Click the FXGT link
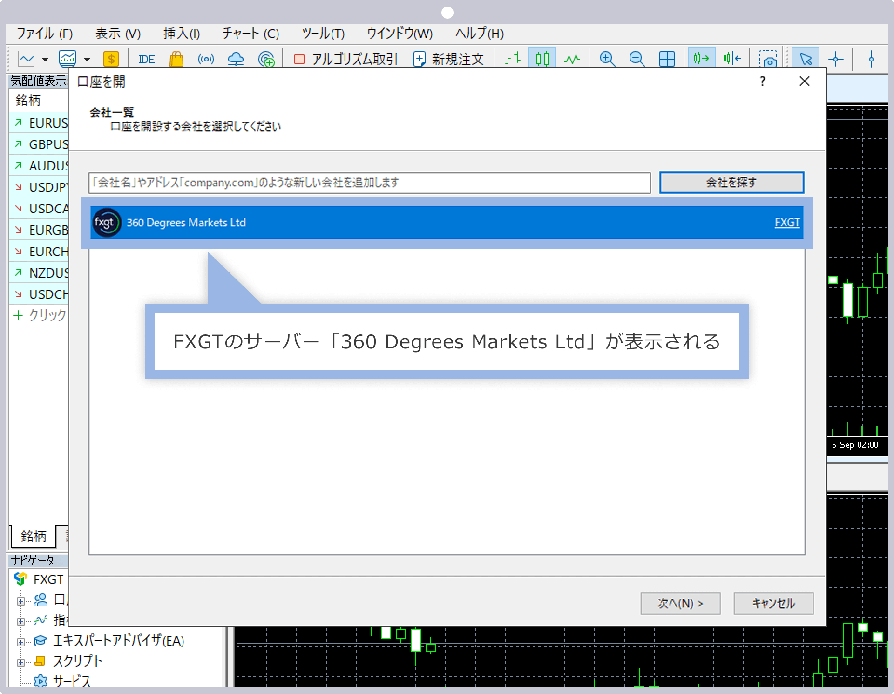This screenshot has height=694, width=894. (787, 223)
